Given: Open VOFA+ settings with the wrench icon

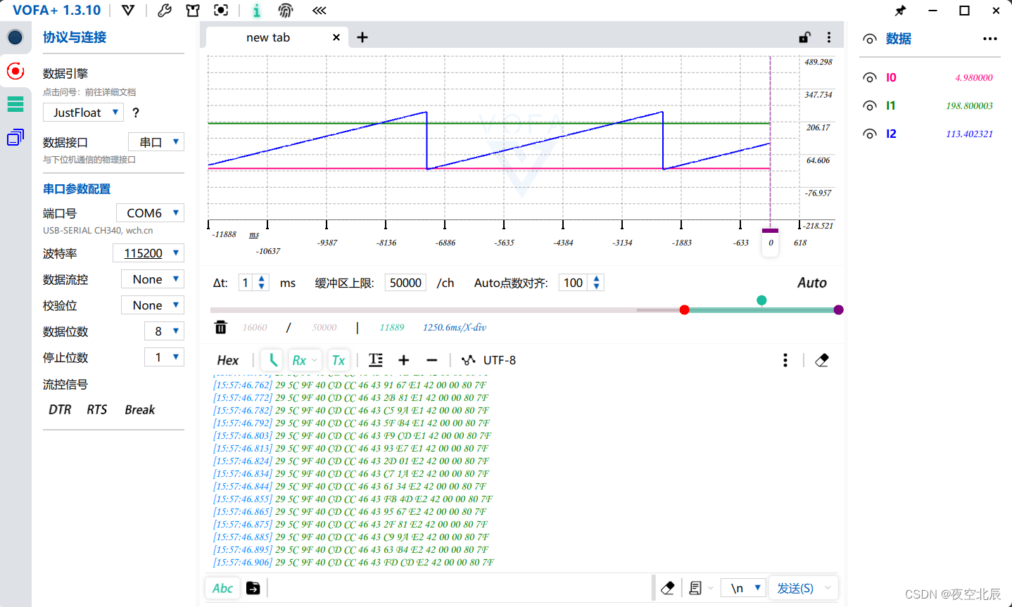Looking at the screenshot, I should (164, 10).
